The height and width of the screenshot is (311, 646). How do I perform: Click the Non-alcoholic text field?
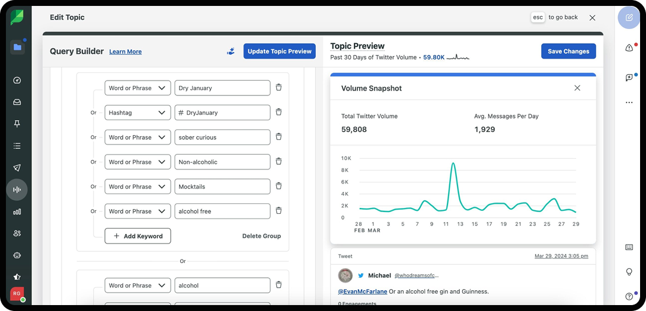pyautogui.click(x=222, y=162)
